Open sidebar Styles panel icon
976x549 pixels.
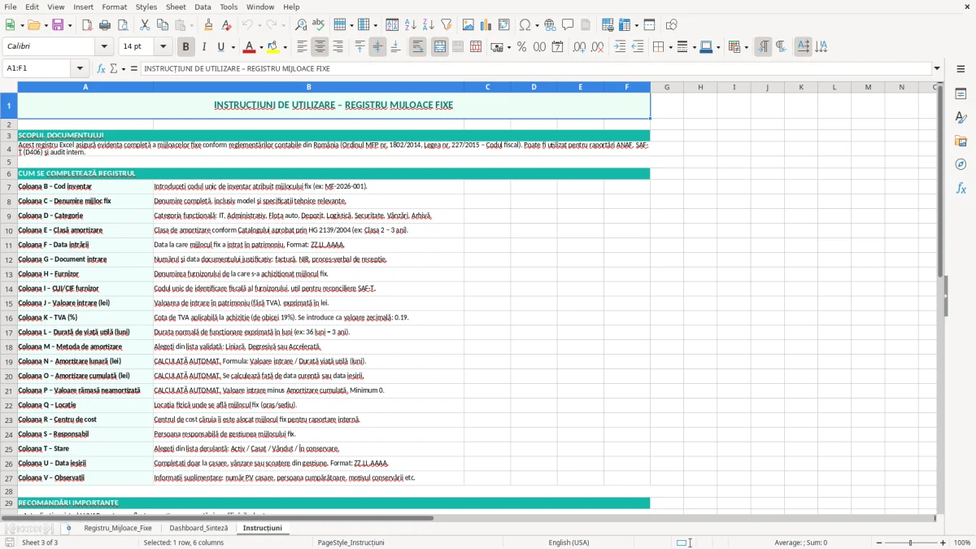(961, 118)
